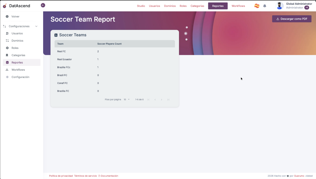Select Workflows in the sidebar
316x179 pixels.
pyautogui.click(x=22, y=70)
